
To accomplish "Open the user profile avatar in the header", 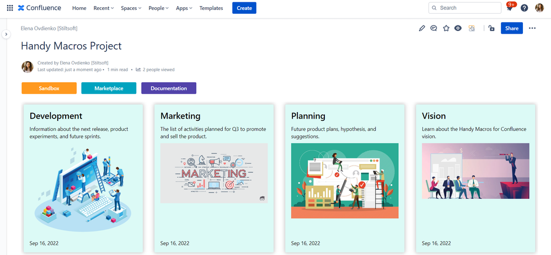I will pyautogui.click(x=539, y=8).
